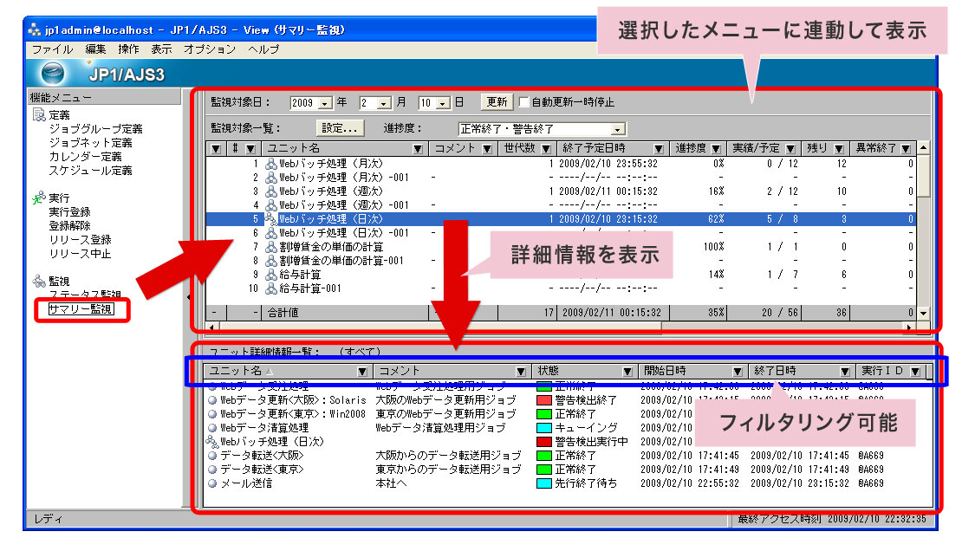Open filter arrow on 状態 column header
This screenshot has width=962, height=551.
pos(630,372)
